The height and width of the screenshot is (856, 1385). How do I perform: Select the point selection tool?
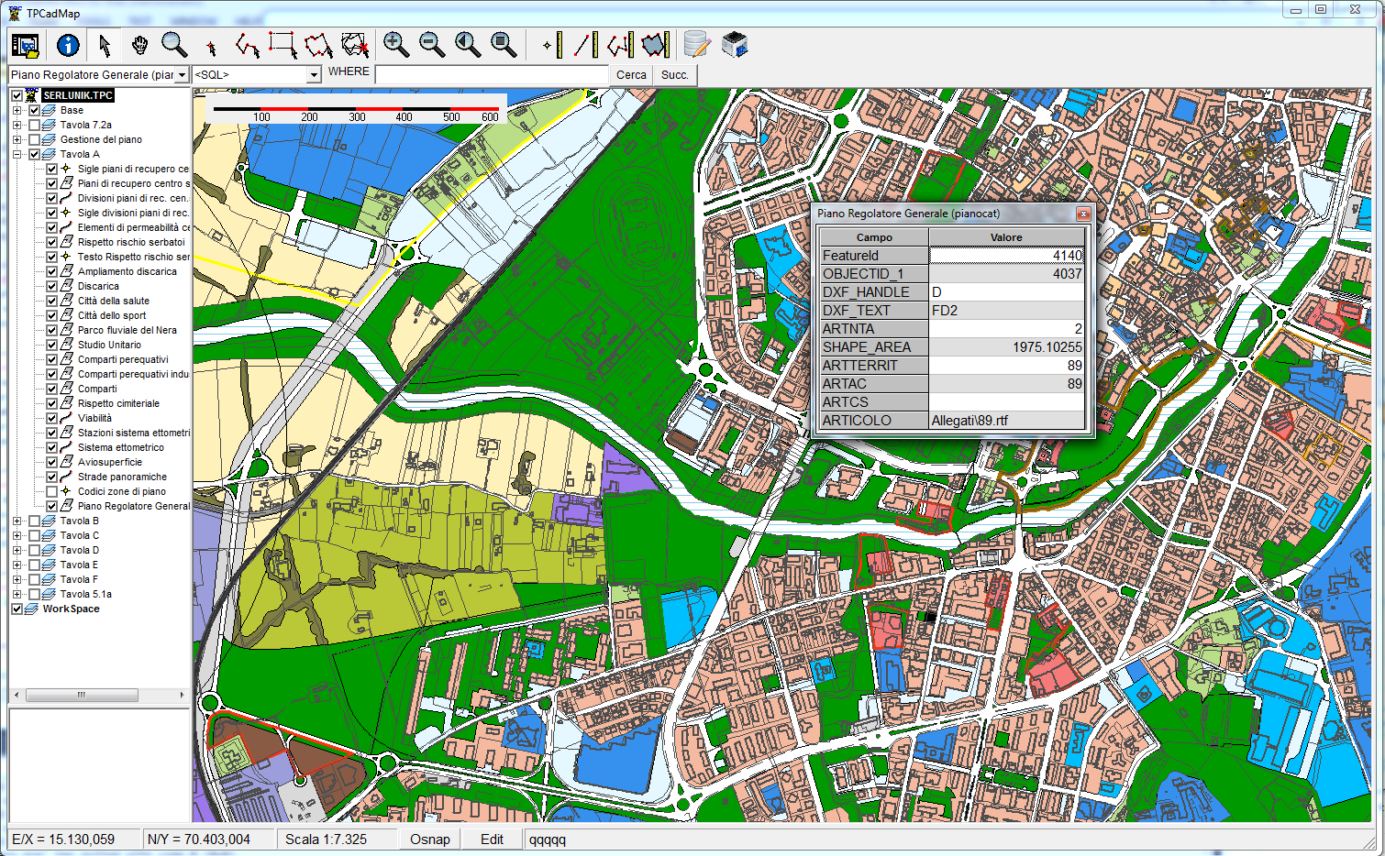[x=212, y=48]
